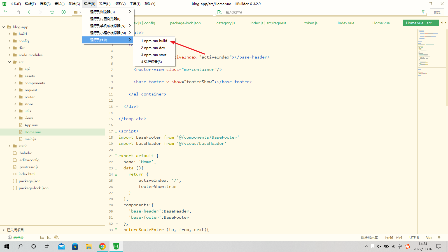The image size is (448, 252).
Task: Click the notification bell in the status bar
Action: tap(439, 237)
